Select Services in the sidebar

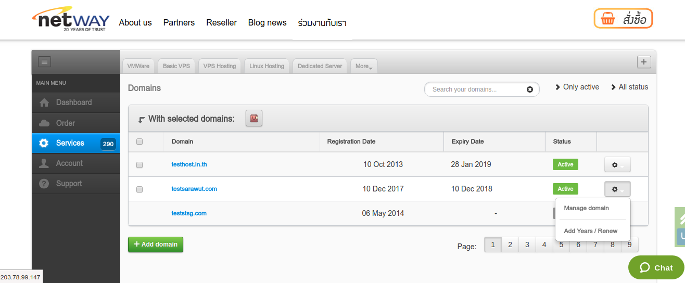(x=76, y=143)
